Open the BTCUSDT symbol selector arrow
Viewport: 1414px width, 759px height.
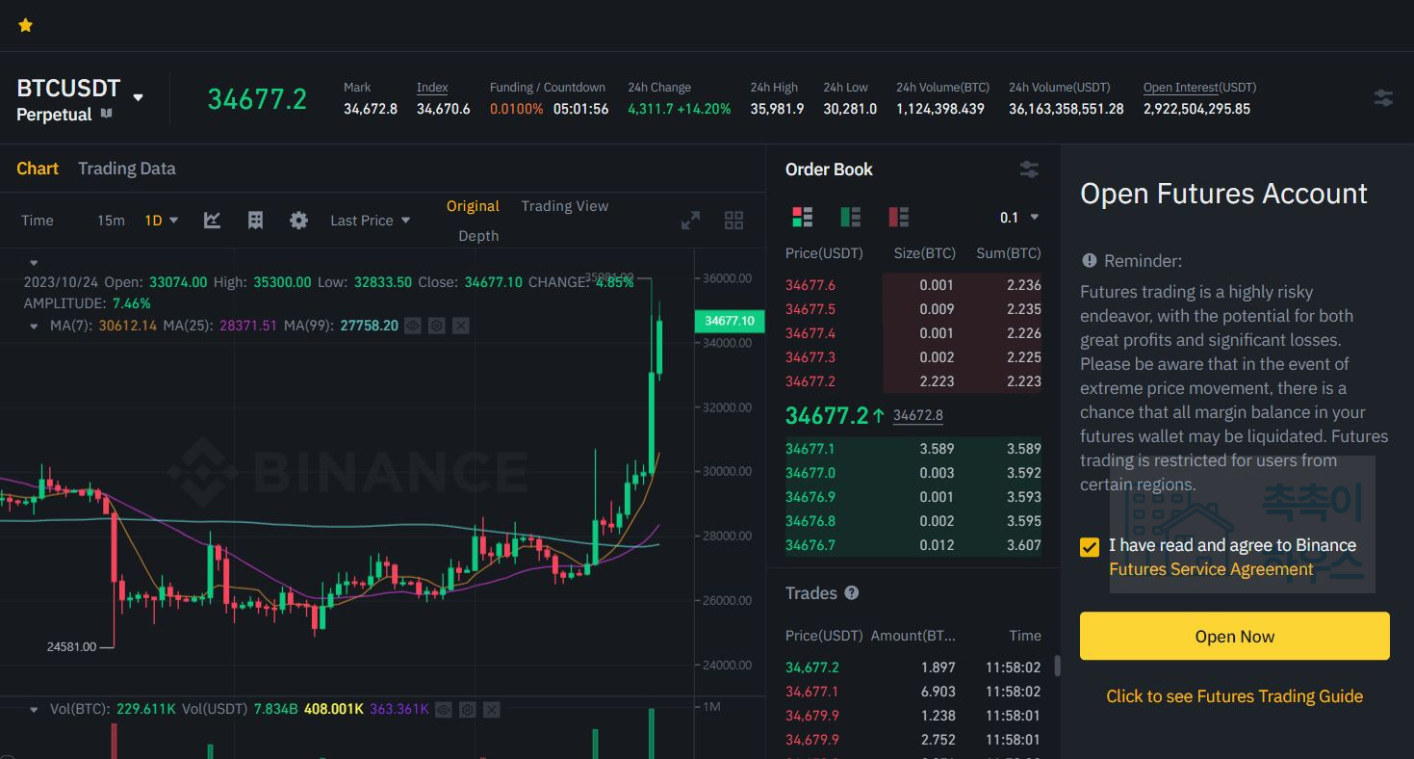(x=138, y=97)
